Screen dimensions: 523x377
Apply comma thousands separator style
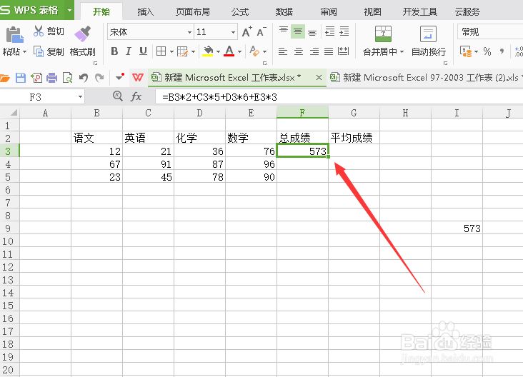point(502,51)
